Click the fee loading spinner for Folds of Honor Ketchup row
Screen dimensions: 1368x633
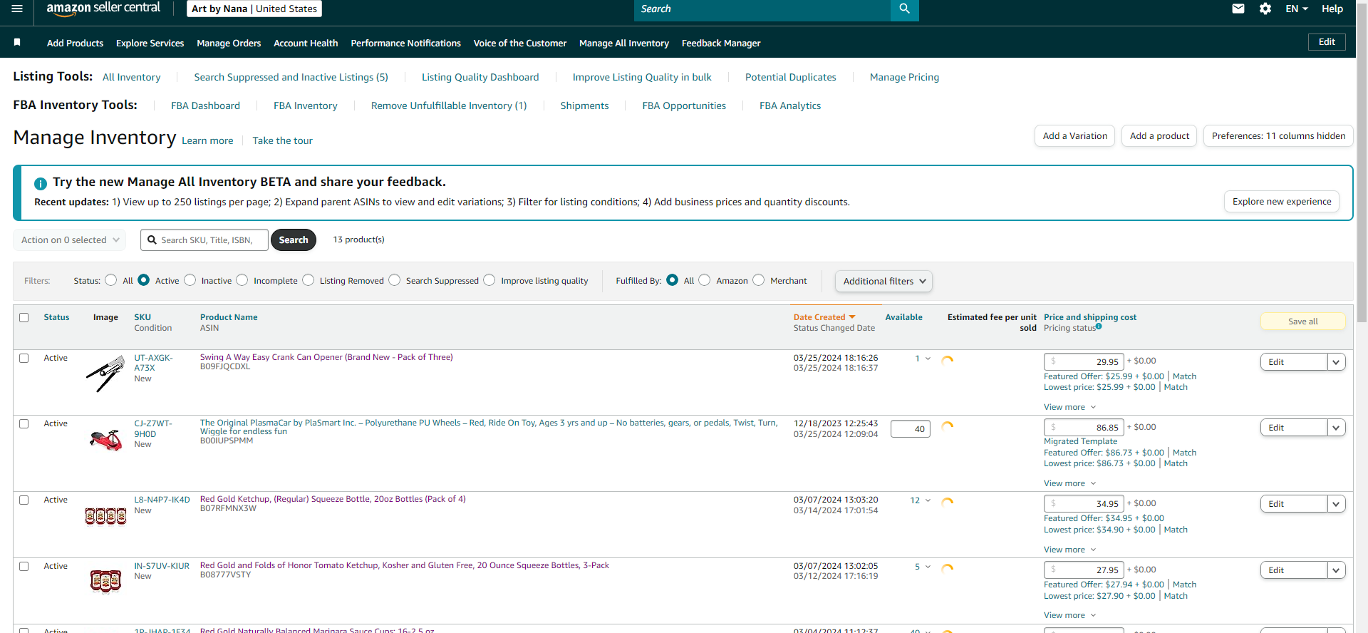coord(948,568)
